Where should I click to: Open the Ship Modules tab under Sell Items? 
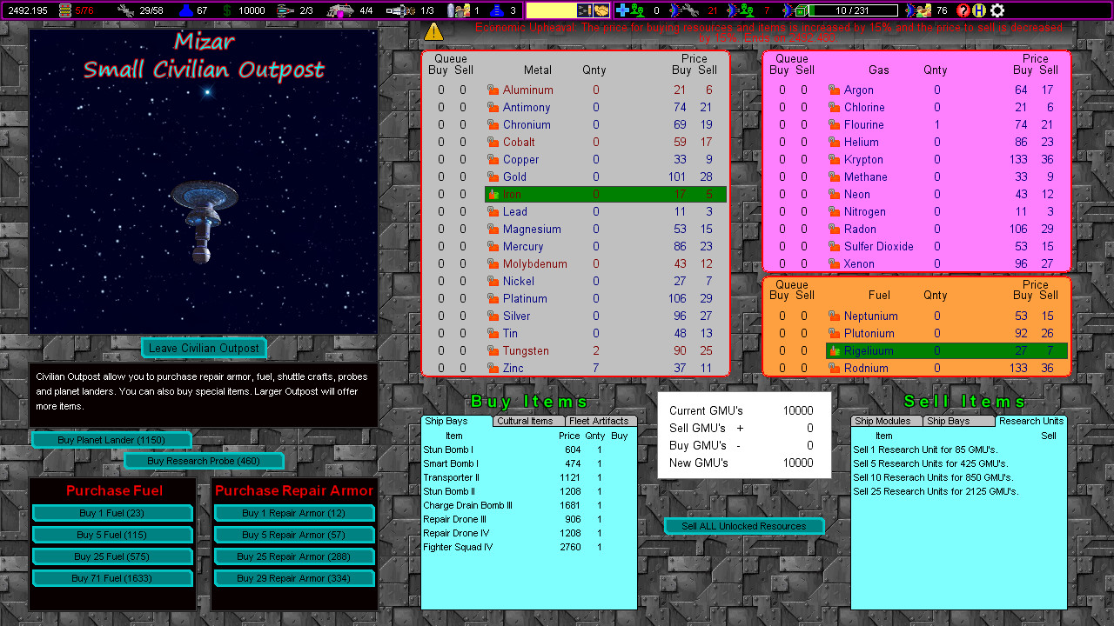[x=886, y=421]
